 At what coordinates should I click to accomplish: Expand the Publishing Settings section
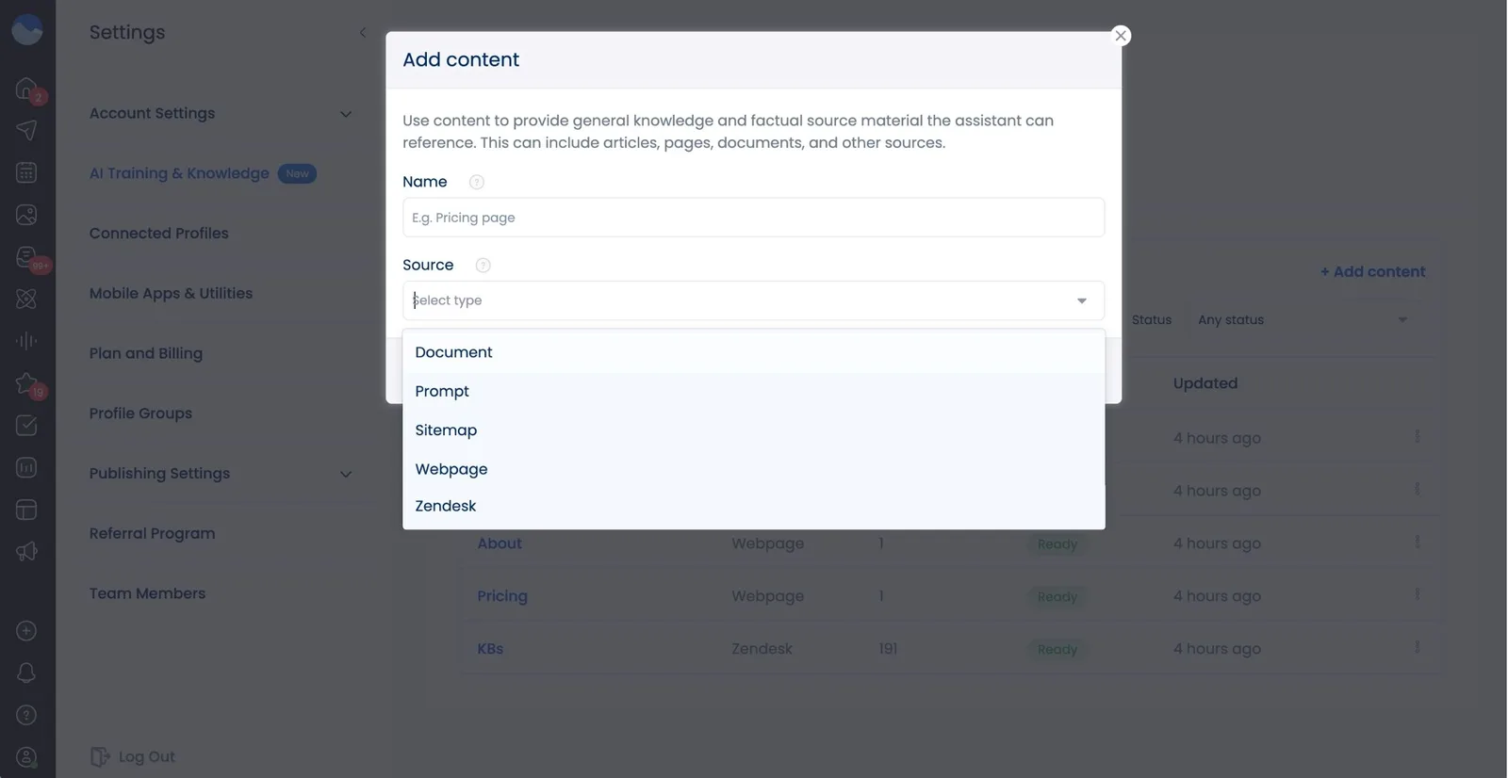220,474
